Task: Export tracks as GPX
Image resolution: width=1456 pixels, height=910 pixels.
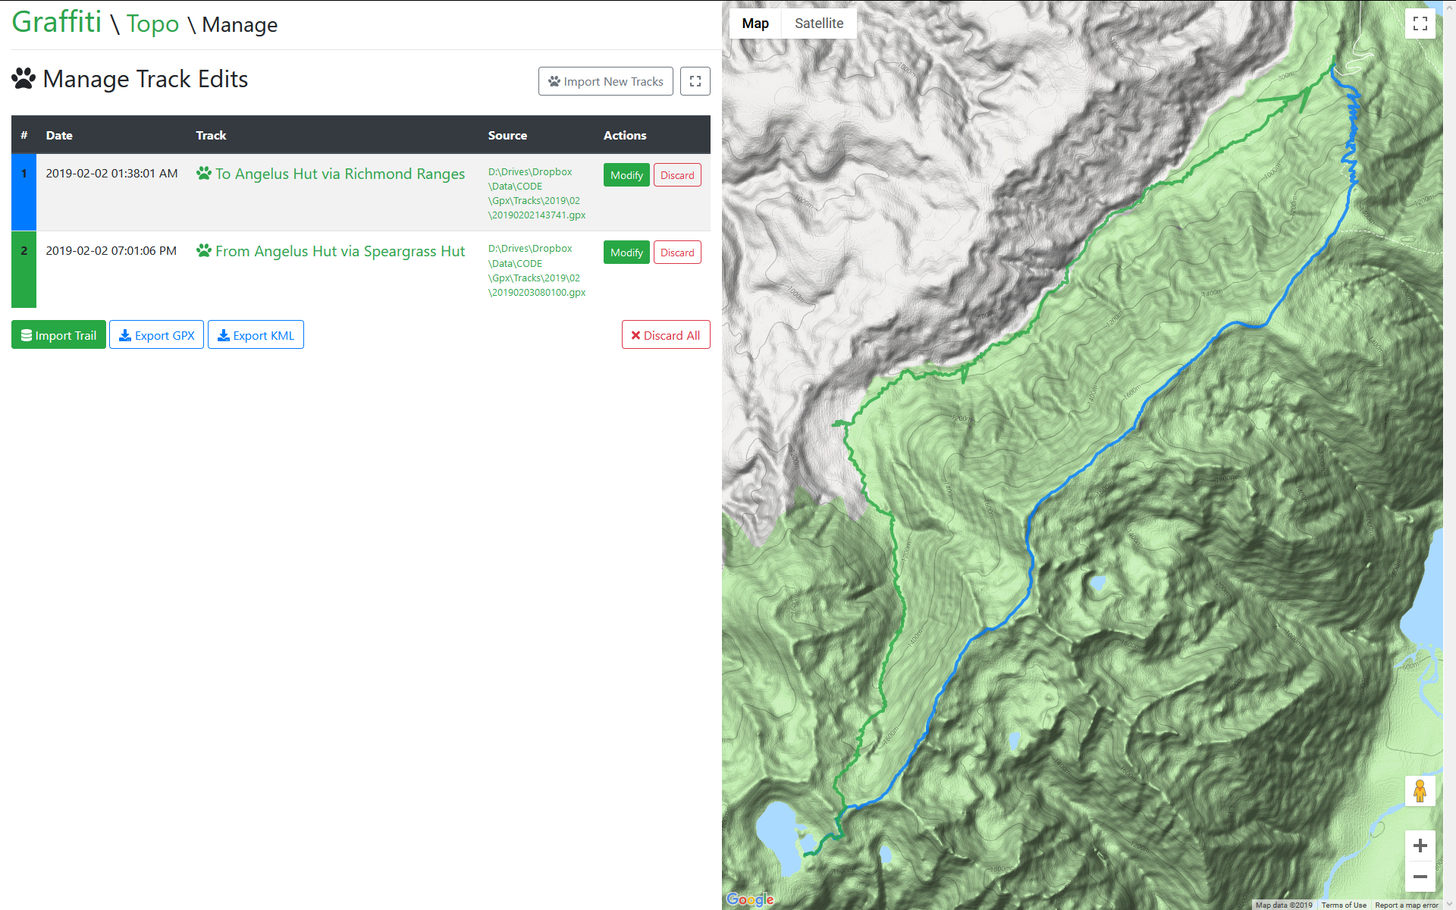Action: (x=156, y=335)
